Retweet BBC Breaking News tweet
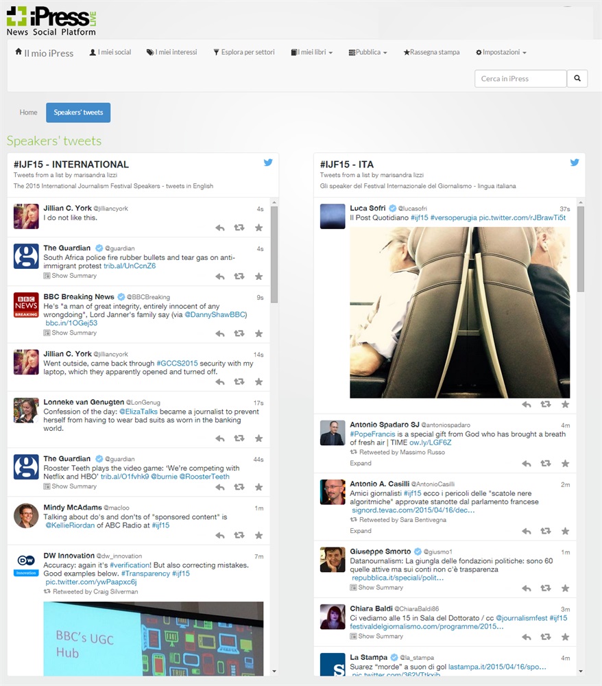 (x=239, y=333)
